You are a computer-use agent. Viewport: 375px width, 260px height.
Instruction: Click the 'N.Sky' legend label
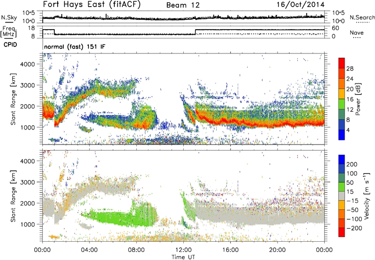coord(9,17)
